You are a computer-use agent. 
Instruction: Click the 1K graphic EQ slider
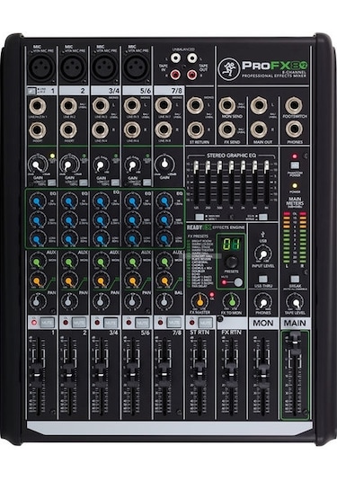point(231,167)
